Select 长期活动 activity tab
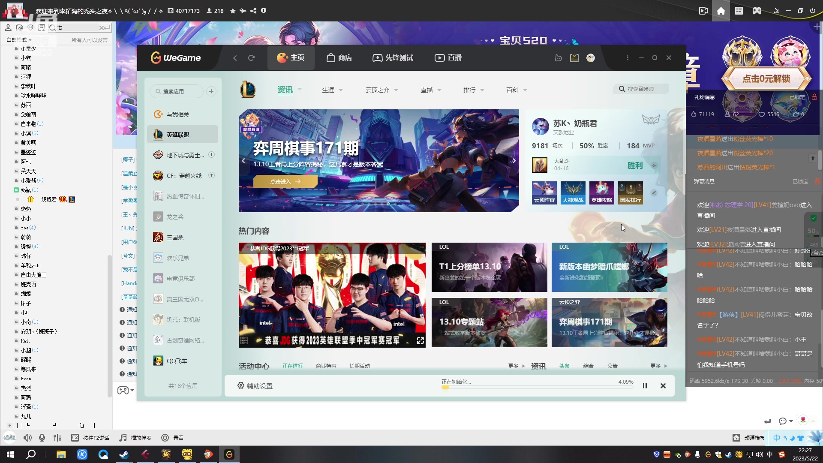Viewport: 823px width, 463px height. pos(360,366)
